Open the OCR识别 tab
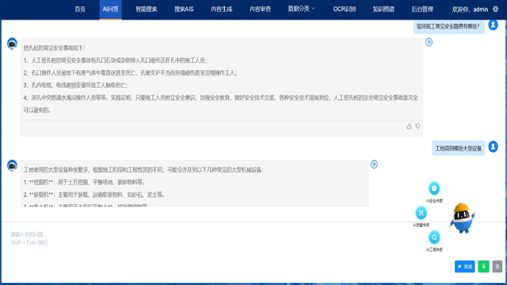This screenshot has height=285, width=507. pyautogui.click(x=345, y=10)
